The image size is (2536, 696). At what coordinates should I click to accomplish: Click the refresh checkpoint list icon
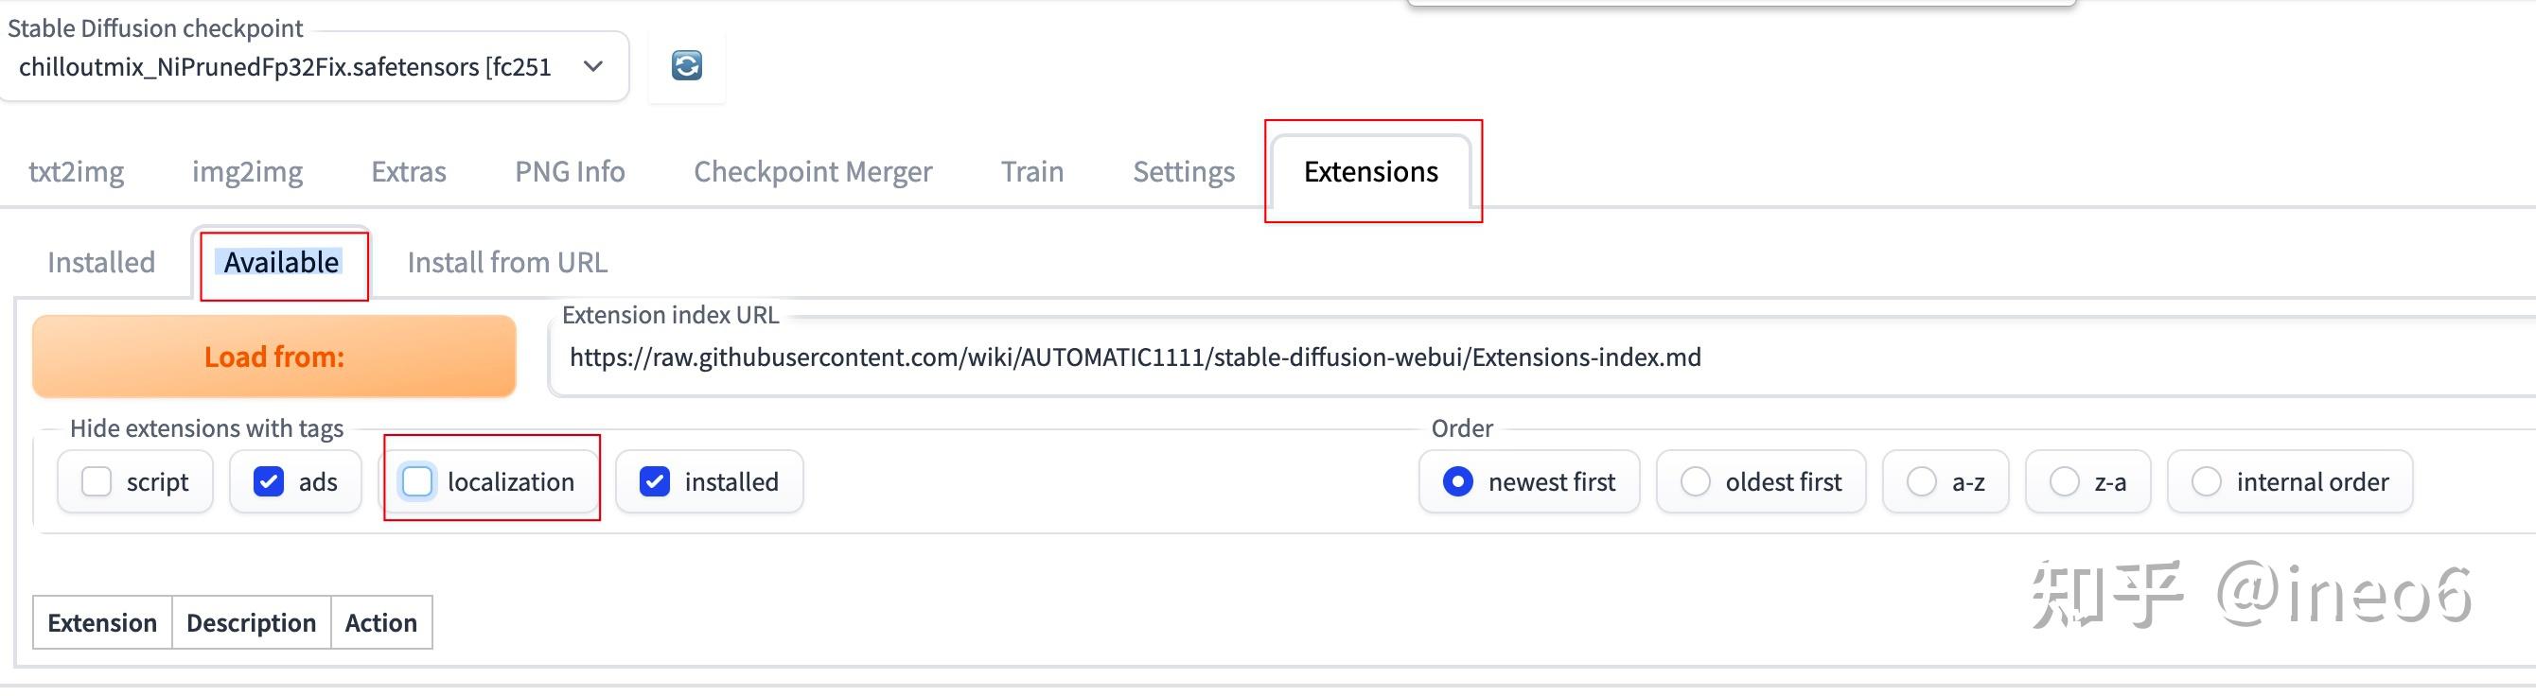pyautogui.click(x=686, y=66)
